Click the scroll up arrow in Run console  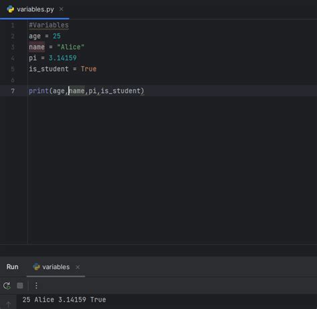[x=8, y=304]
